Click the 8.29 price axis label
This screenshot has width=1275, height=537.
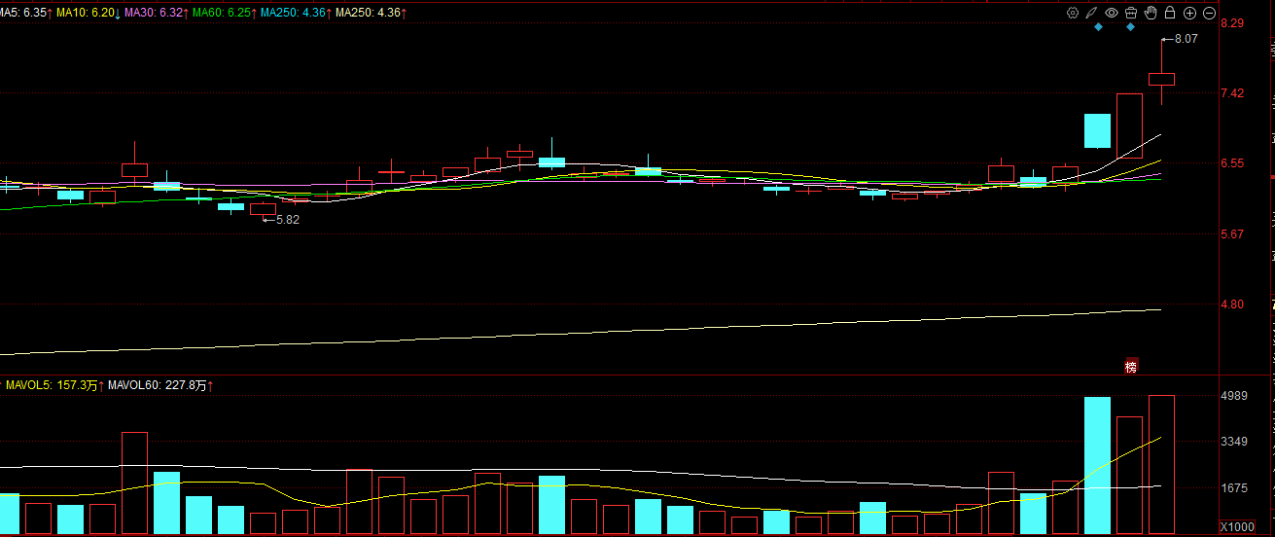[1232, 23]
